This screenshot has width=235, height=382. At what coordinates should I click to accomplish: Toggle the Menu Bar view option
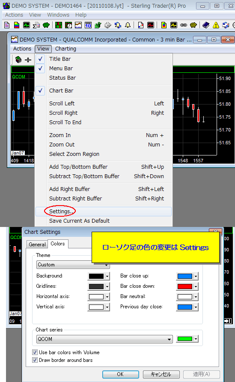tap(104, 69)
